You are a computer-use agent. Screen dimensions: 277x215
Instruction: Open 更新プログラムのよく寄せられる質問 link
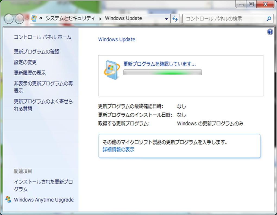[43, 105]
